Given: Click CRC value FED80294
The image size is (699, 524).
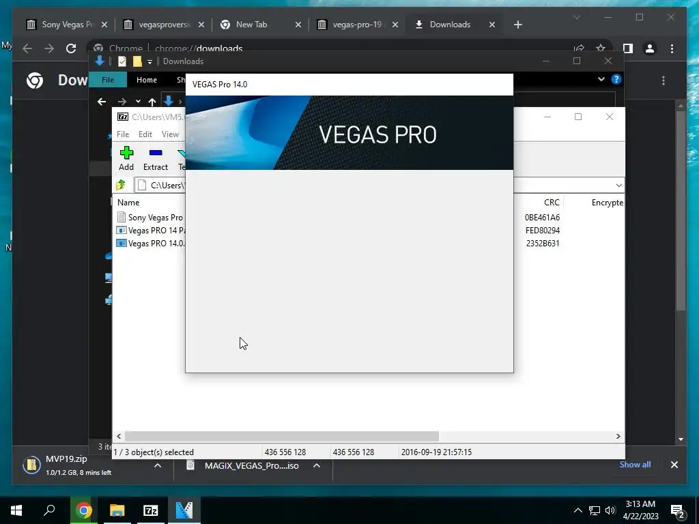Looking at the screenshot, I should point(543,231).
